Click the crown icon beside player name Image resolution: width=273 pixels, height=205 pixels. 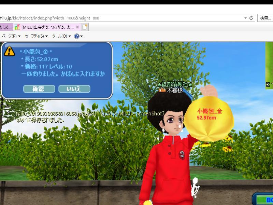tap(162, 90)
